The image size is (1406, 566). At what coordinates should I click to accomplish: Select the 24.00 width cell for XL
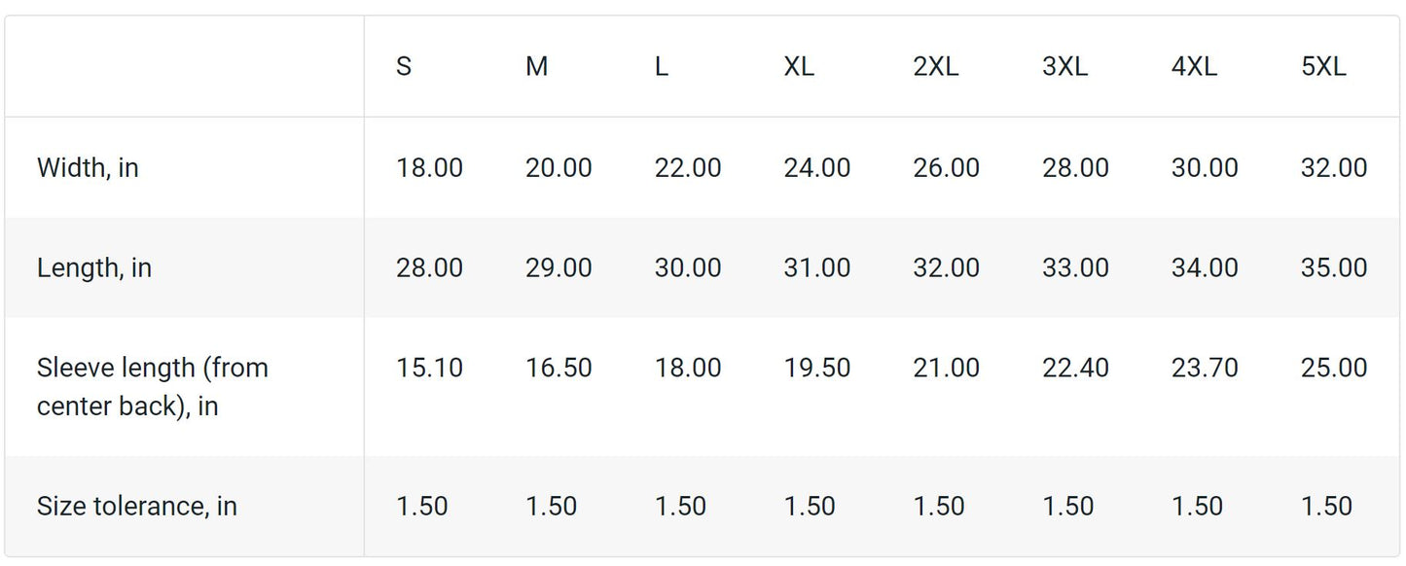[x=816, y=167]
